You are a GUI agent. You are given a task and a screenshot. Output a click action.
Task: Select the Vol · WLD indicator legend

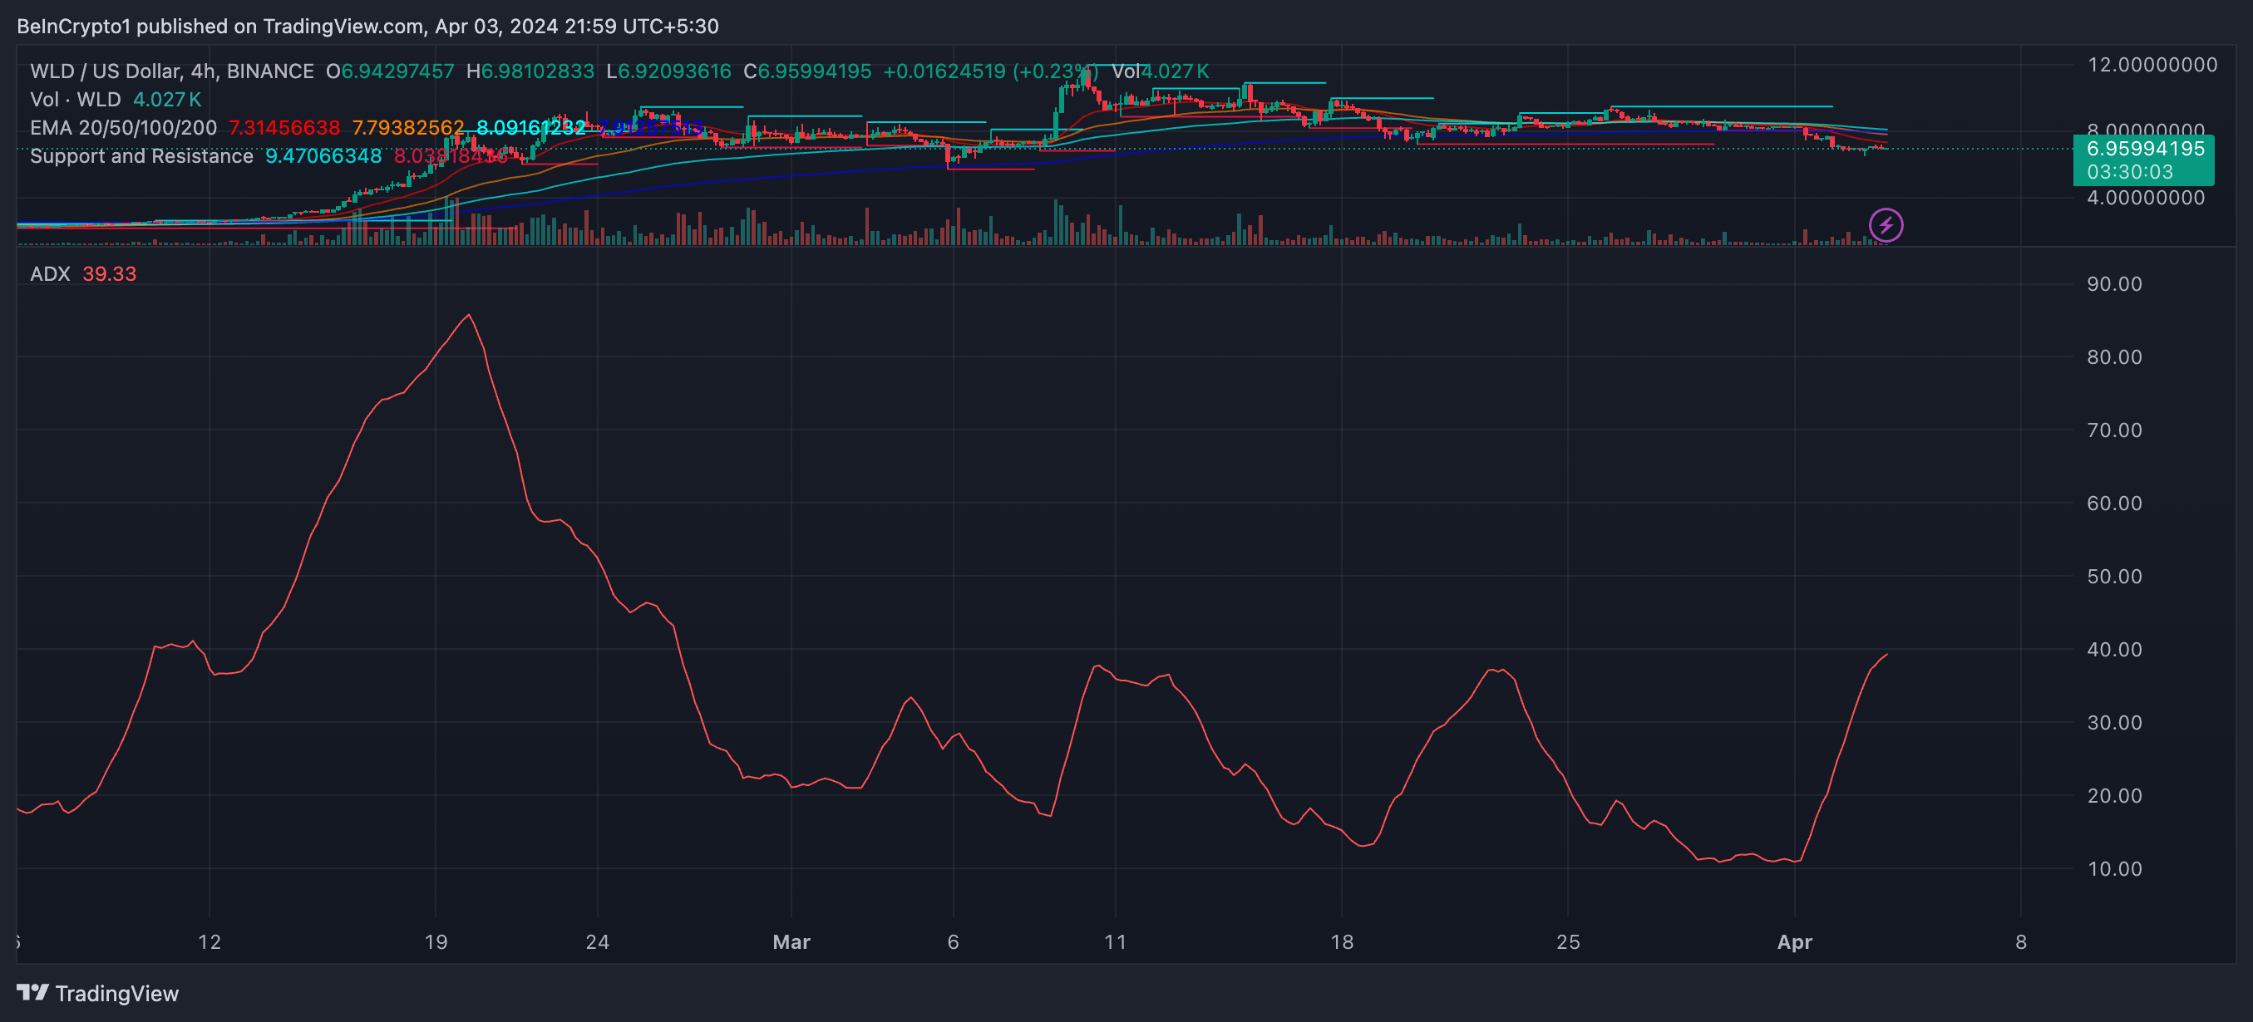75,100
